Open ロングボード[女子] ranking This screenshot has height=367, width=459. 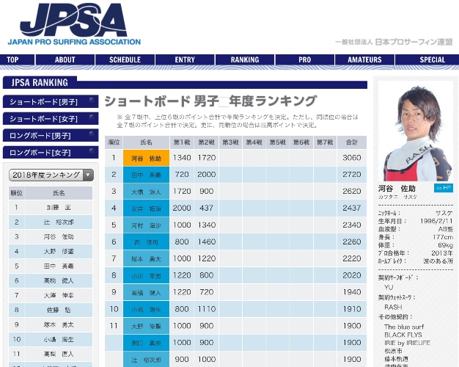tap(51, 152)
